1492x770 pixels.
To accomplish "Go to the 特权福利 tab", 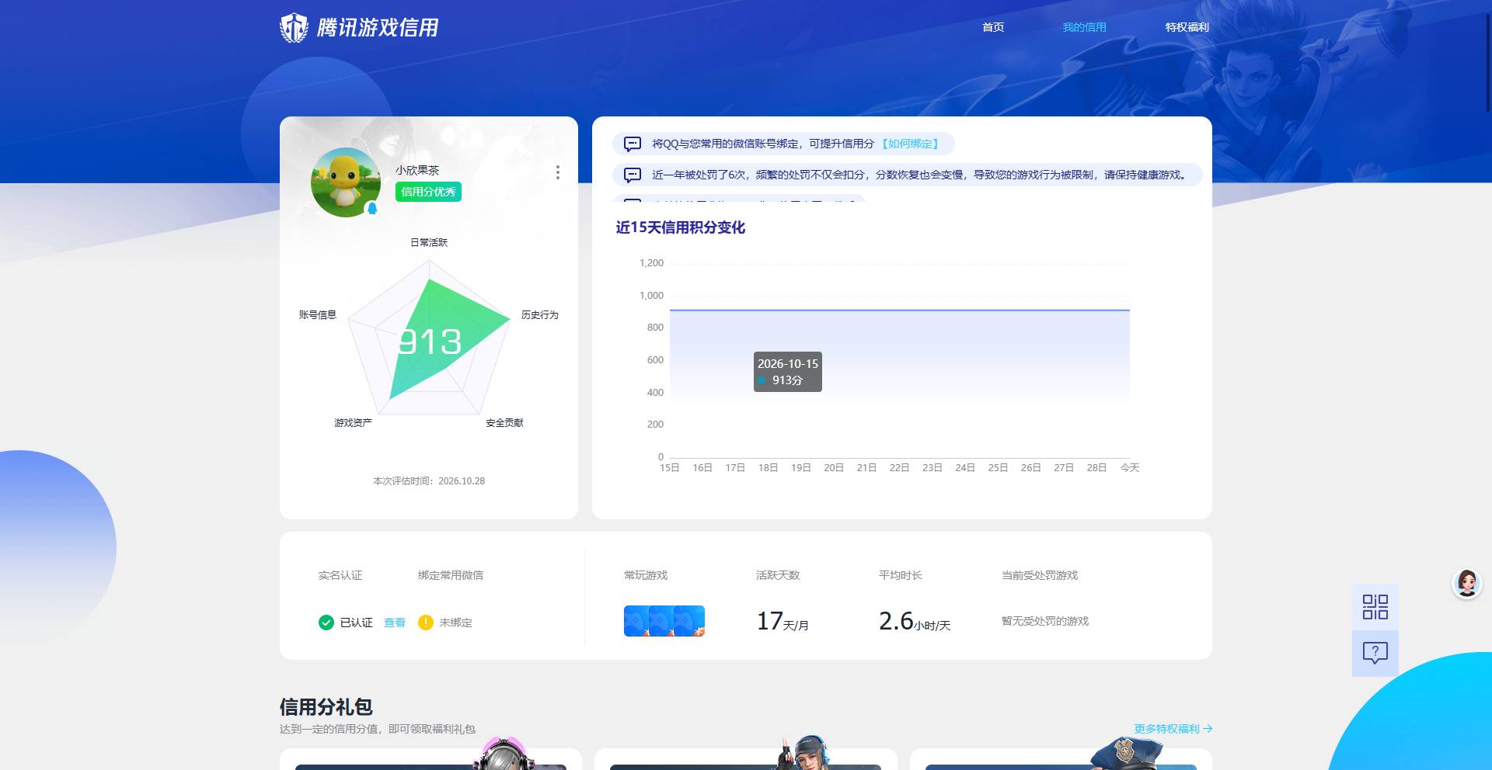I will point(1187,27).
